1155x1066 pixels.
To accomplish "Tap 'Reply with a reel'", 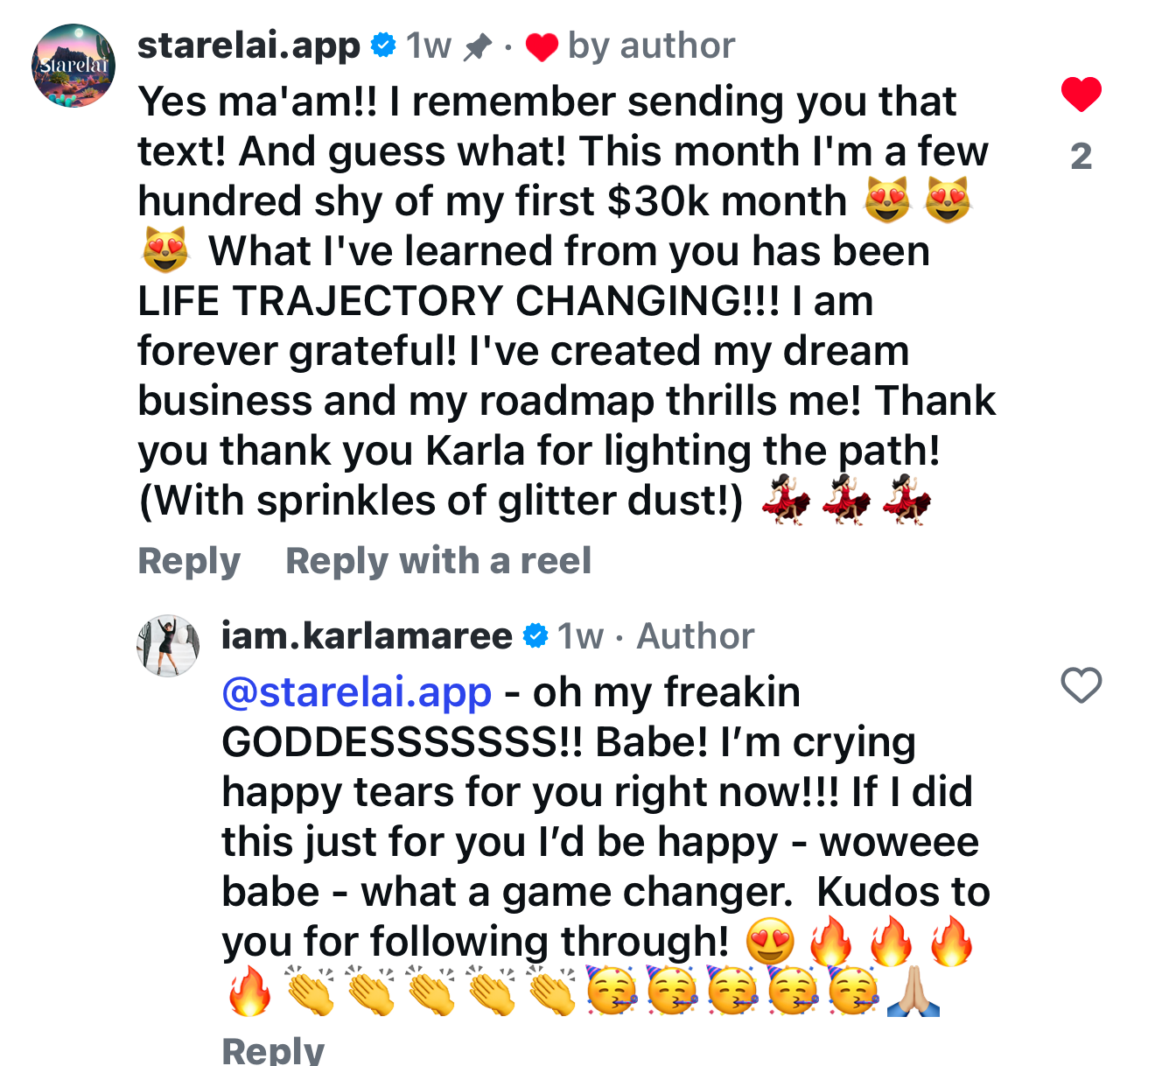I will point(438,561).
